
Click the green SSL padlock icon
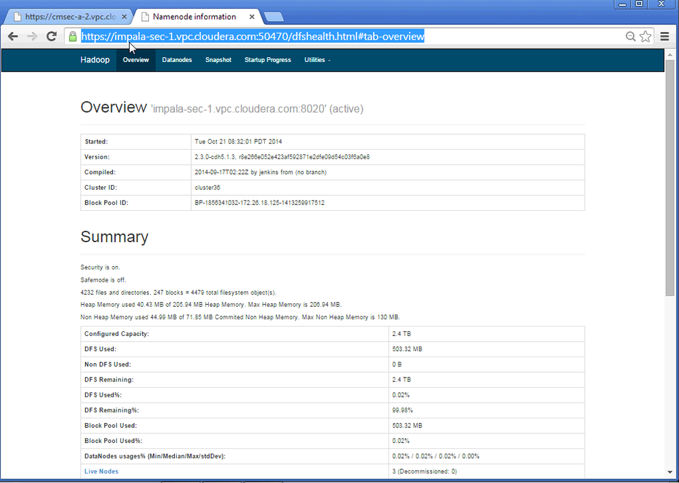click(x=73, y=36)
